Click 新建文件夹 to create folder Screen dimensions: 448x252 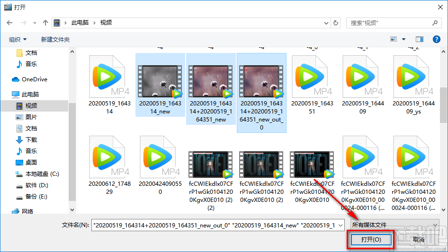55,39
